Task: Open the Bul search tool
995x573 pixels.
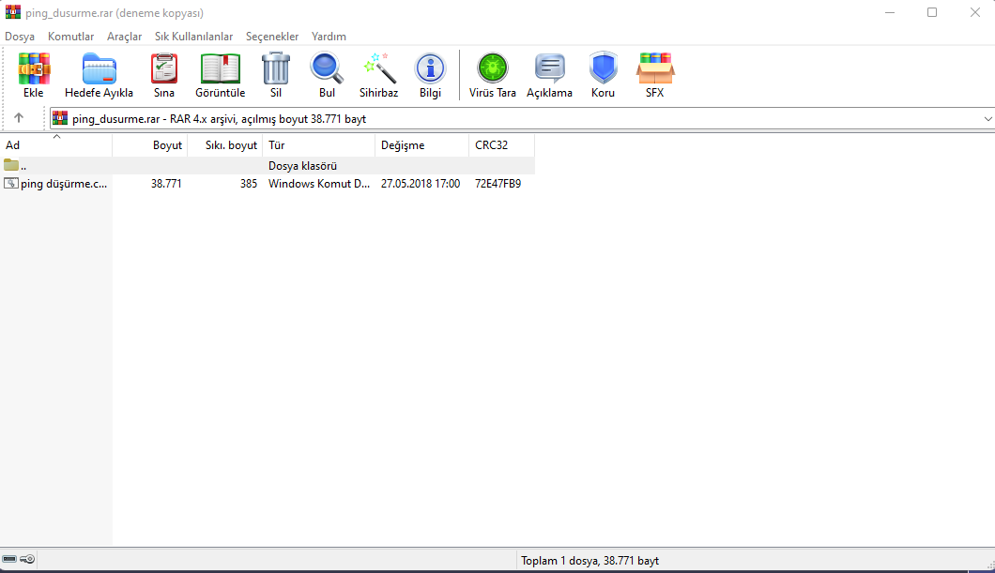Action: pyautogui.click(x=327, y=68)
